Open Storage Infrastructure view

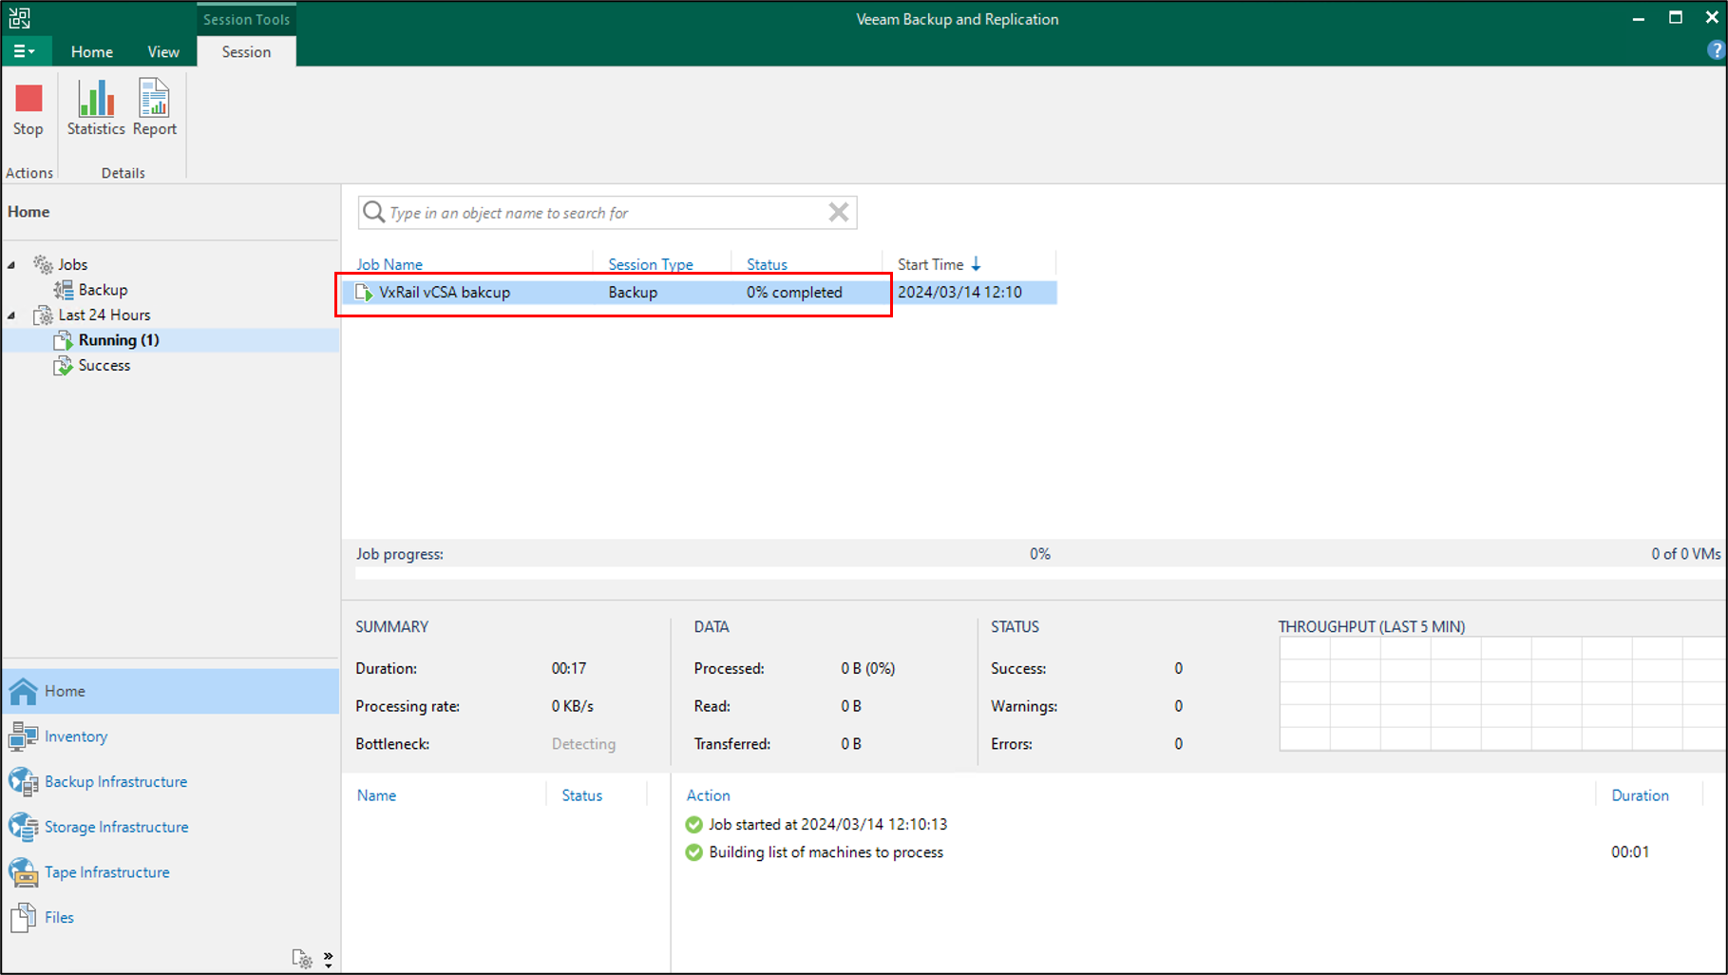[x=170, y=827]
